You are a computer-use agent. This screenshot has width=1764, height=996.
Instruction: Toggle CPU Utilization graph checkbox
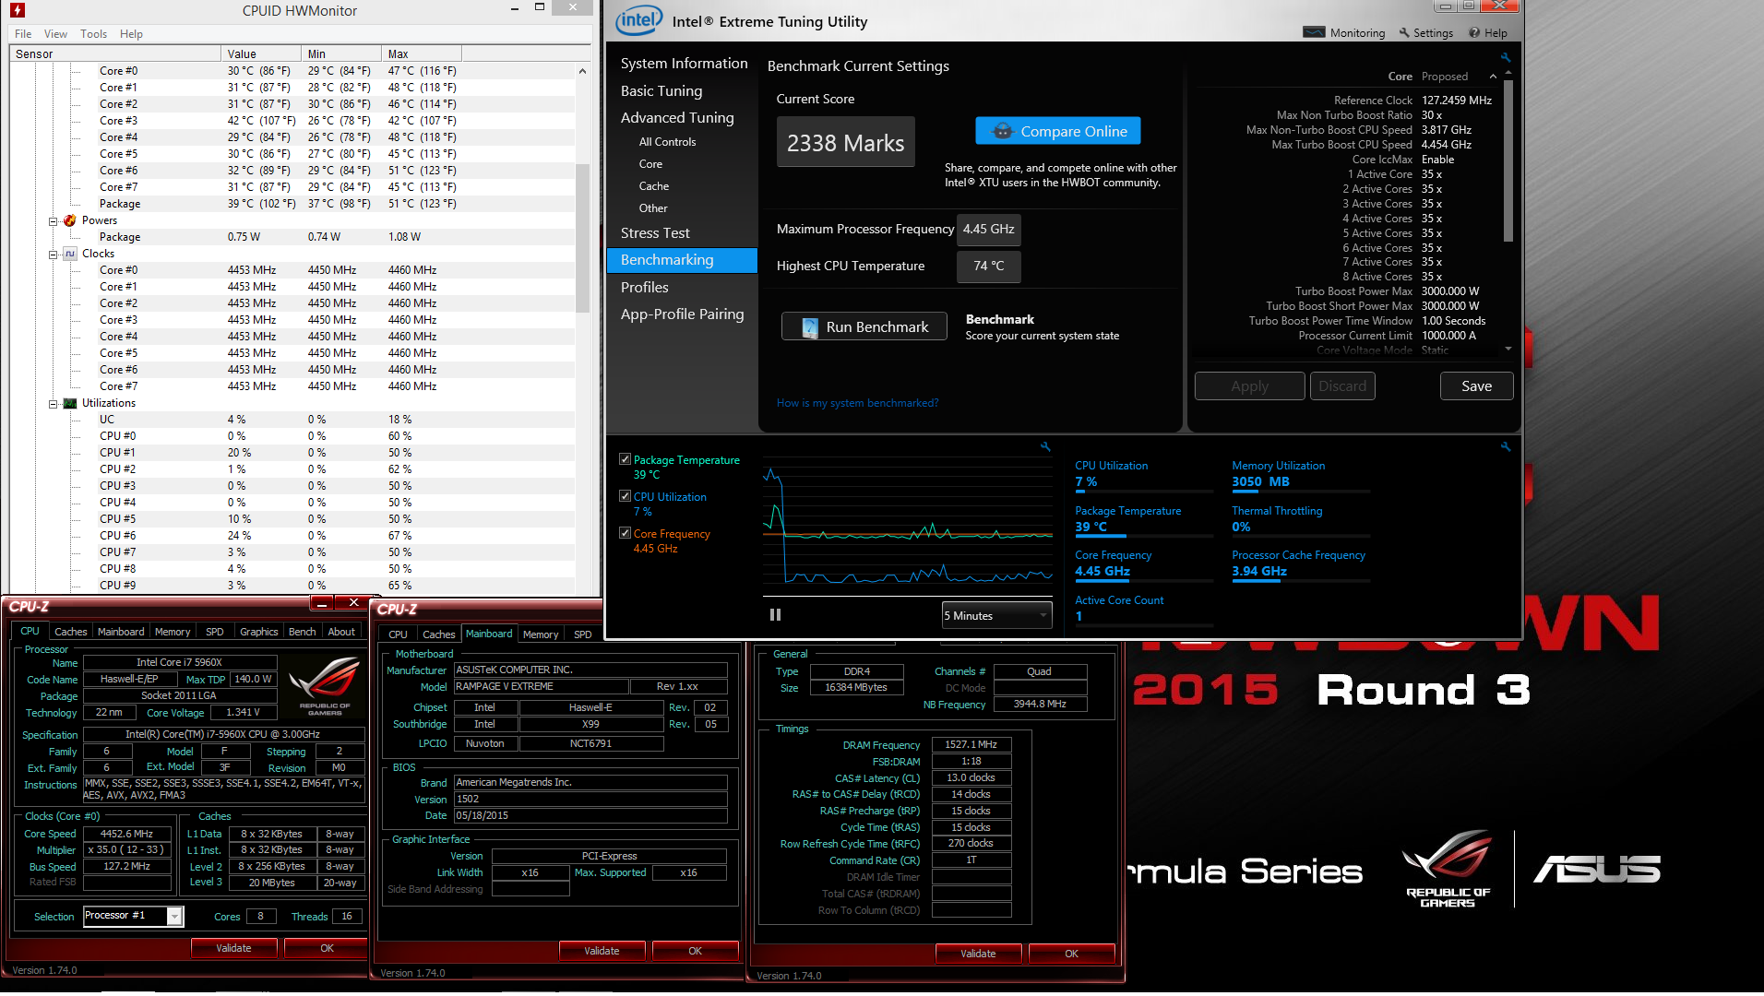(625, 496)
